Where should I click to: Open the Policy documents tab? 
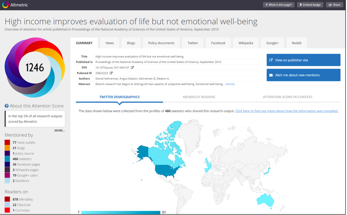pos(161,43)
